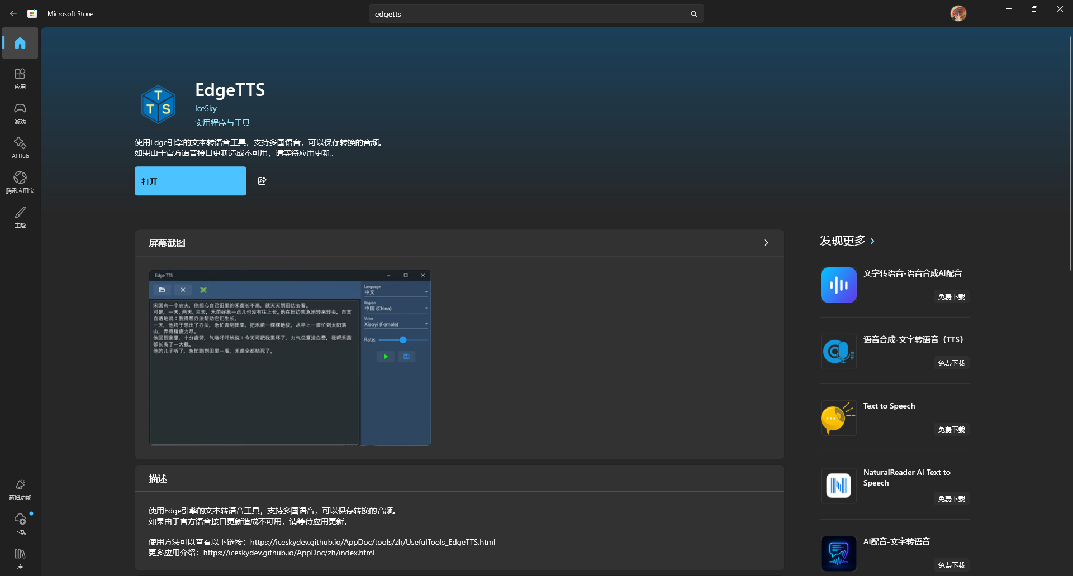Go back using the back arrow
The image size is (1073, 576).
pyautogui.click(x=13, y=14)
